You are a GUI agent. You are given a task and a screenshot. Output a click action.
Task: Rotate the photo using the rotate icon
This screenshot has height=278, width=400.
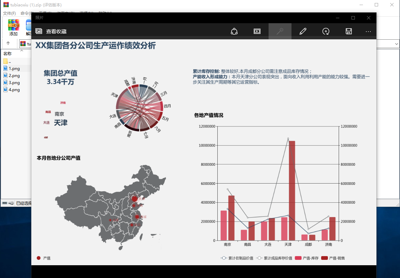(x=326, y=31)
